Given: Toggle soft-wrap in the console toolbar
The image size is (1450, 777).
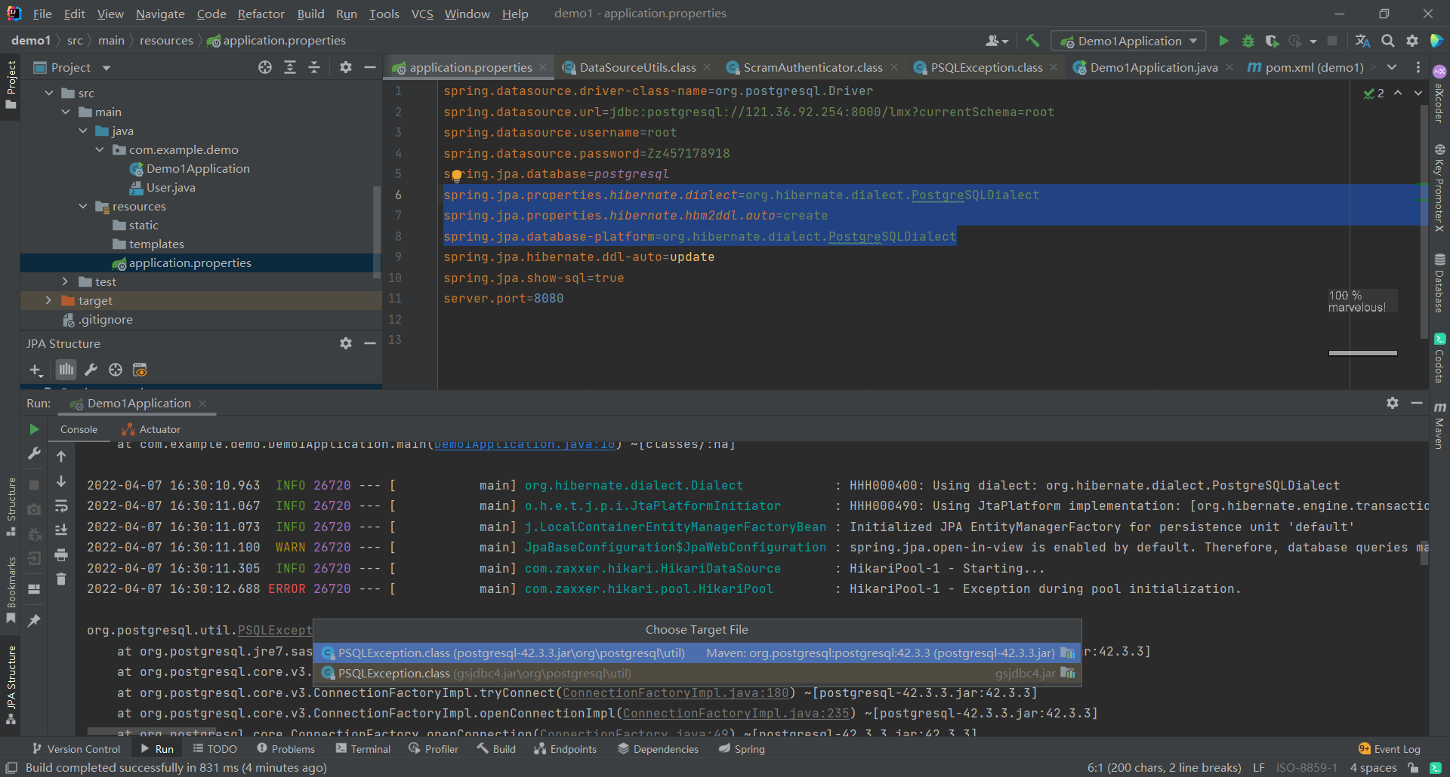Looking at the screenshot, I should [61, 506].
